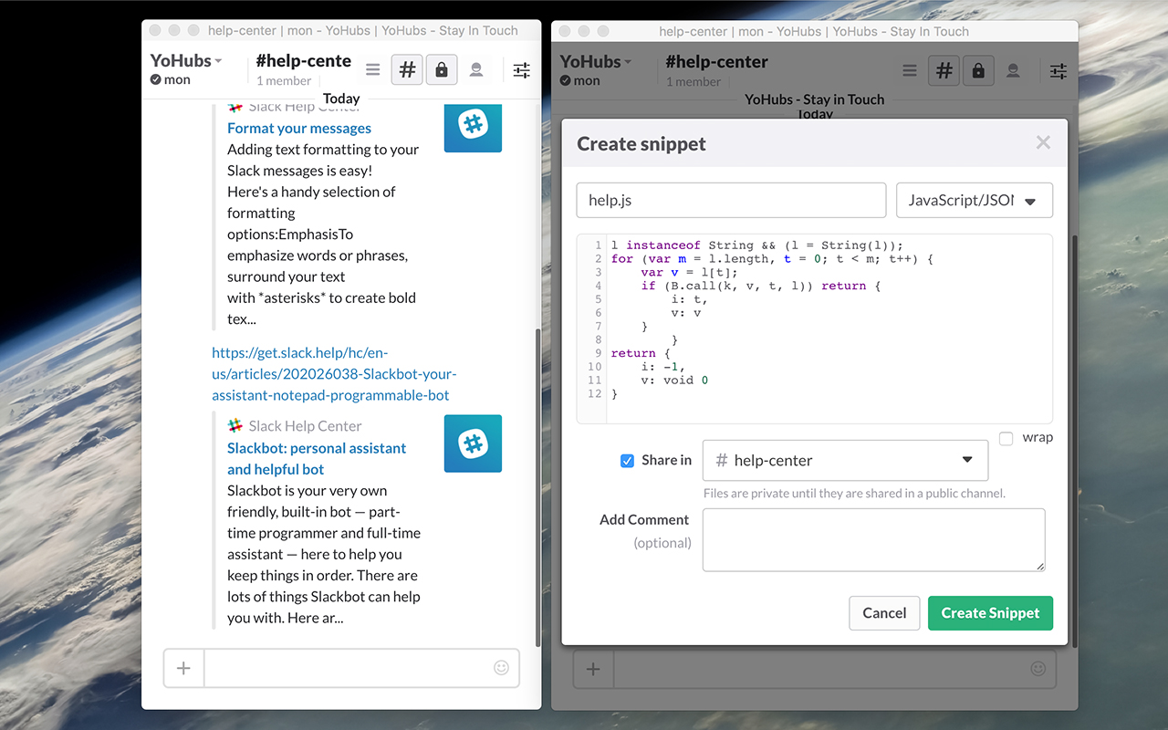Open the Format your messages link
Screen dimensions: 1168x730
pos(299,129)
